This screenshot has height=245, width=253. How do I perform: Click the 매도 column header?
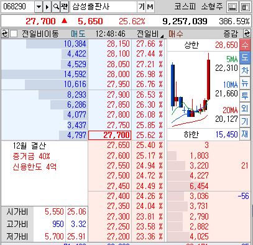(x=78, y=34)
